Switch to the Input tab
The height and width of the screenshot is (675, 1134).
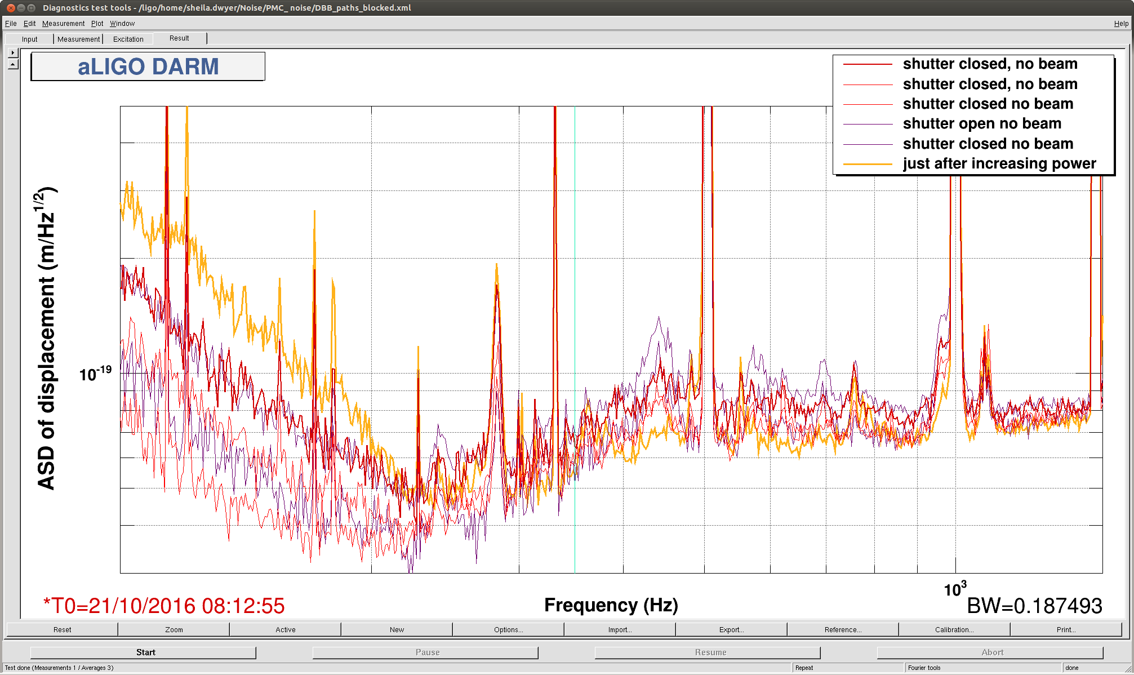[x=29, y=39]
